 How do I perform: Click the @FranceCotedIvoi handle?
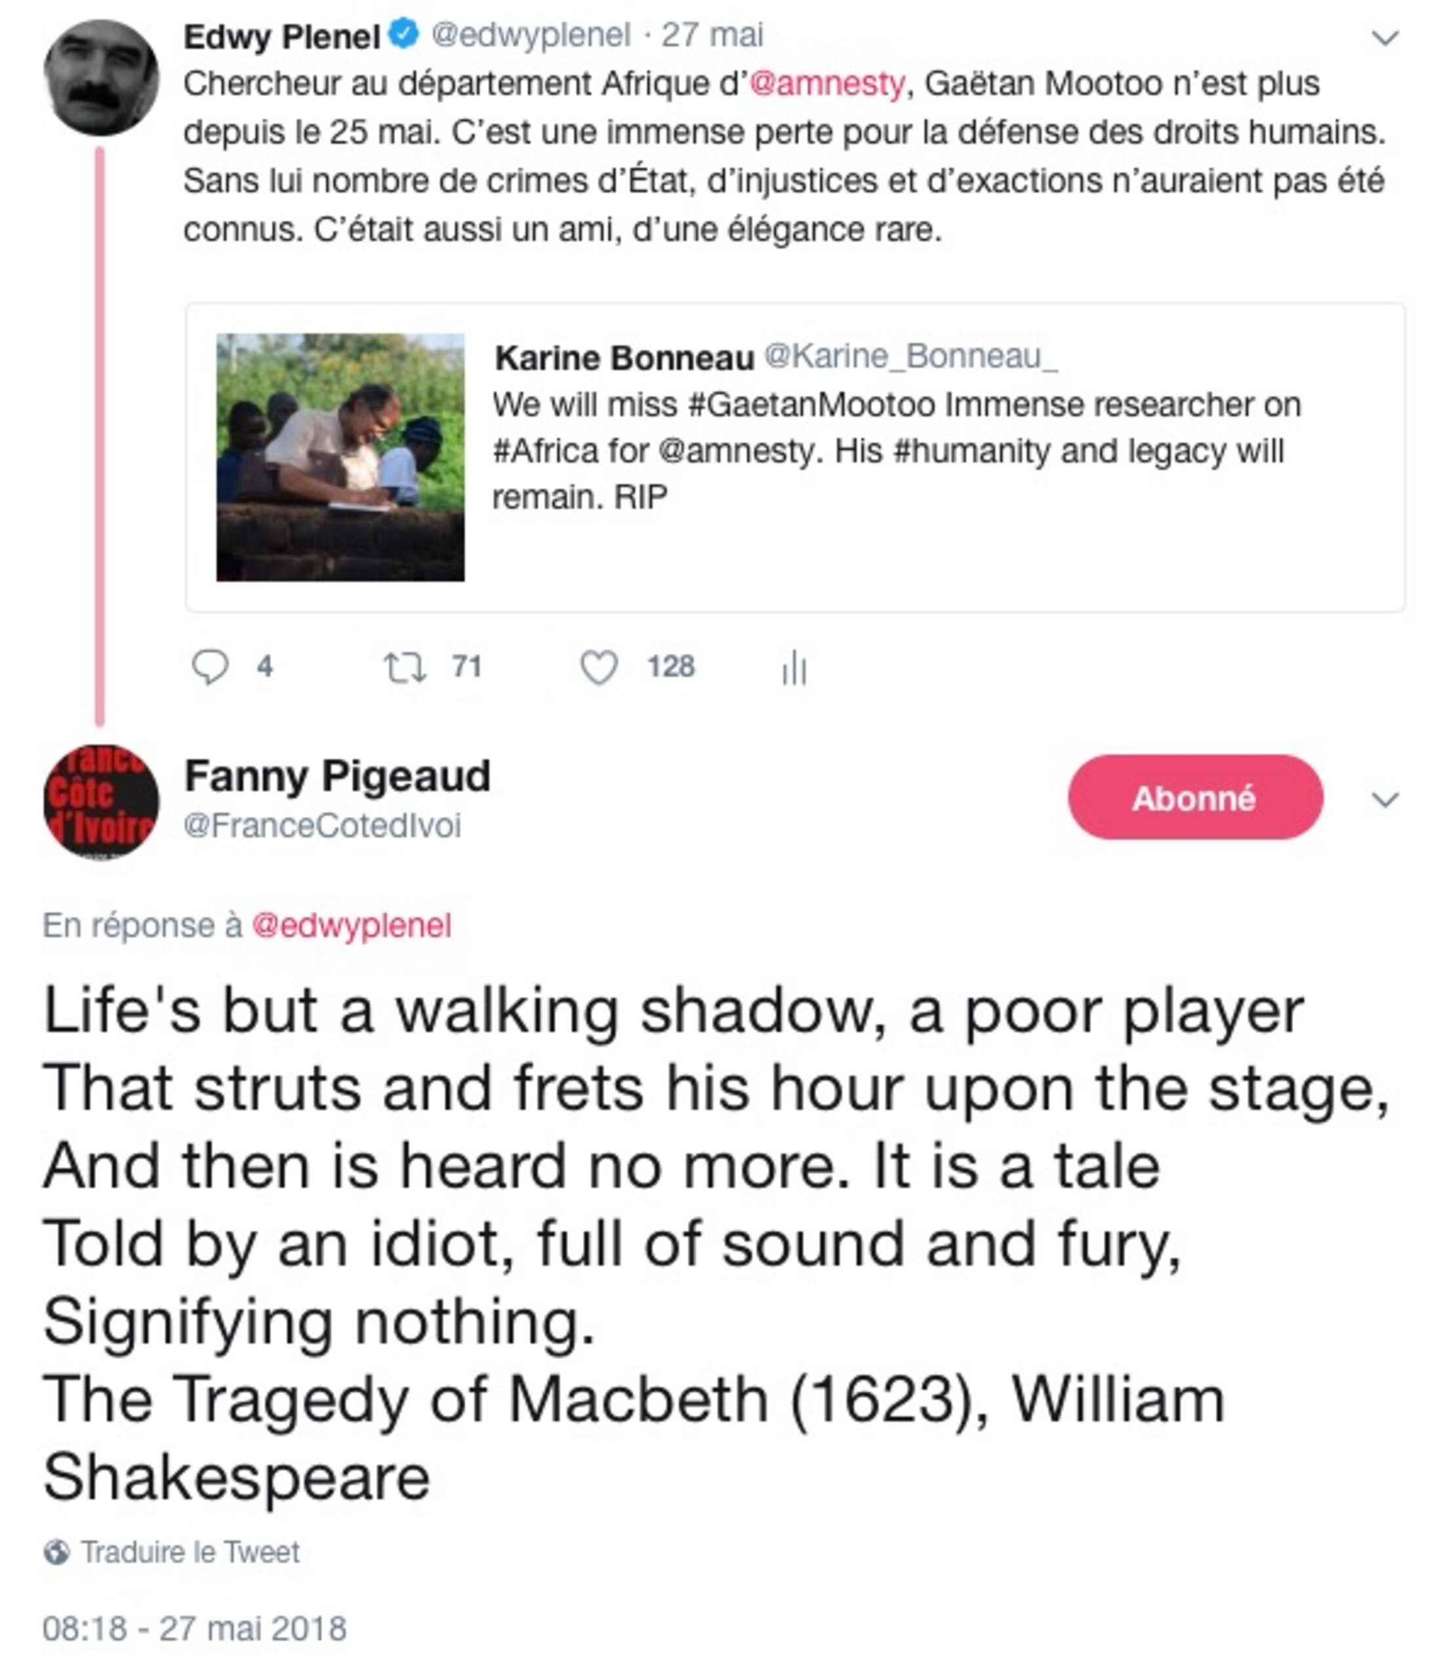coord(322,825)
